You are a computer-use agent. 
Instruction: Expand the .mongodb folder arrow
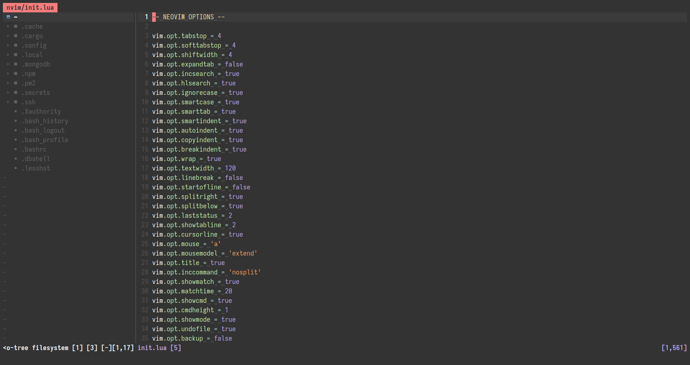click(x=8, y=64)
